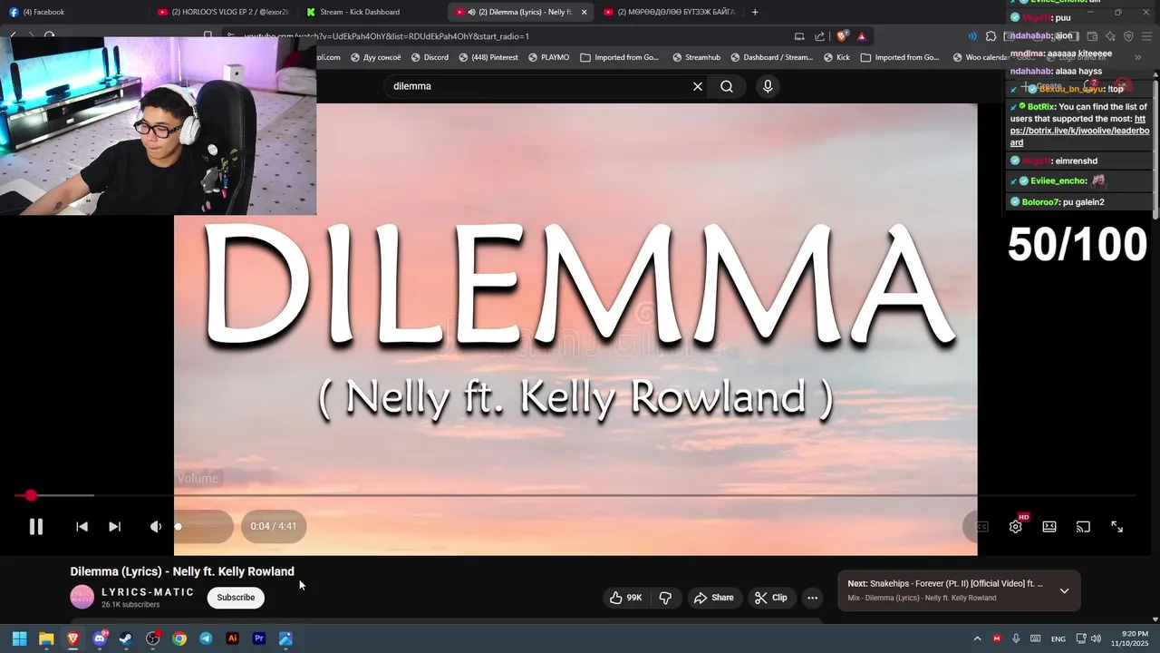
Task: Open the player settings gear
Action: click(1016, 526)
